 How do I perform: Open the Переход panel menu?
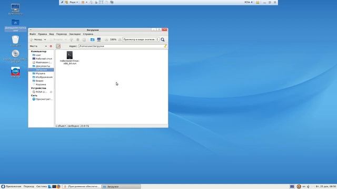click(x=29, y=187)
